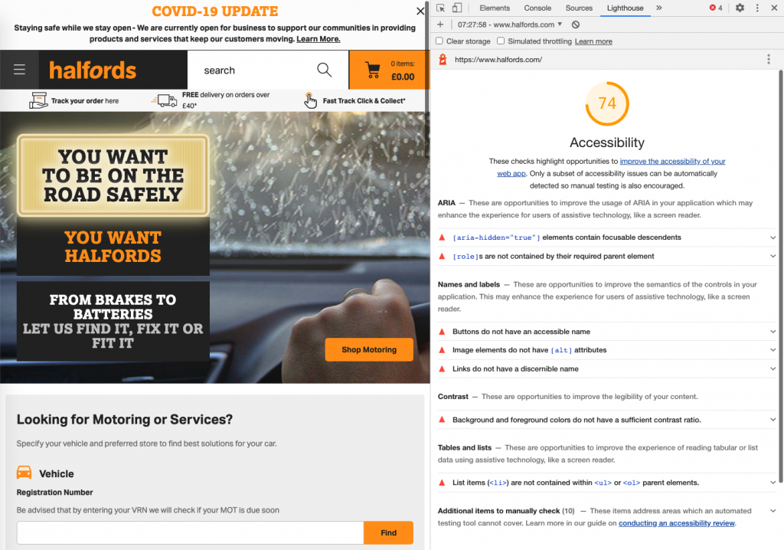This screenshot has height=550, width=784.
Task: Enable the Clear storage checkbox
Action: point(439,41)
